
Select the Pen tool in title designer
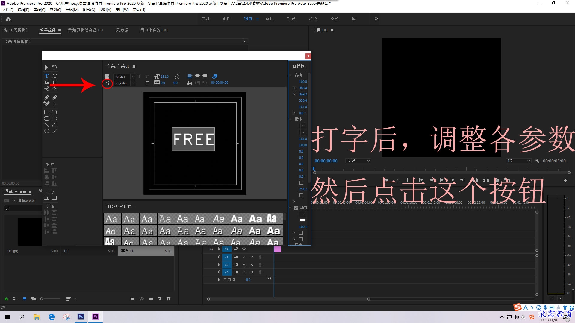pos(46,97)
